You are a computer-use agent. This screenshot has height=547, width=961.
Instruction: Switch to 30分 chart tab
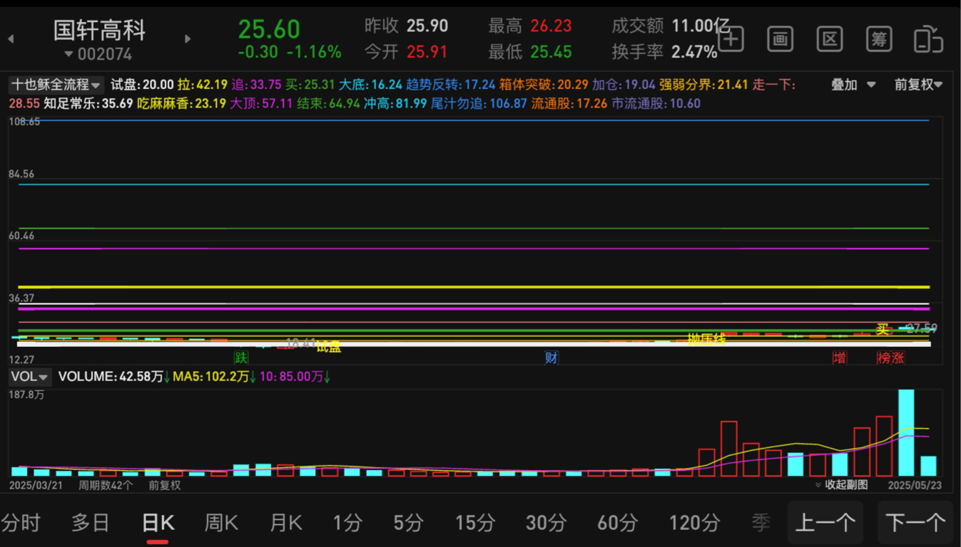click(546, 523)
